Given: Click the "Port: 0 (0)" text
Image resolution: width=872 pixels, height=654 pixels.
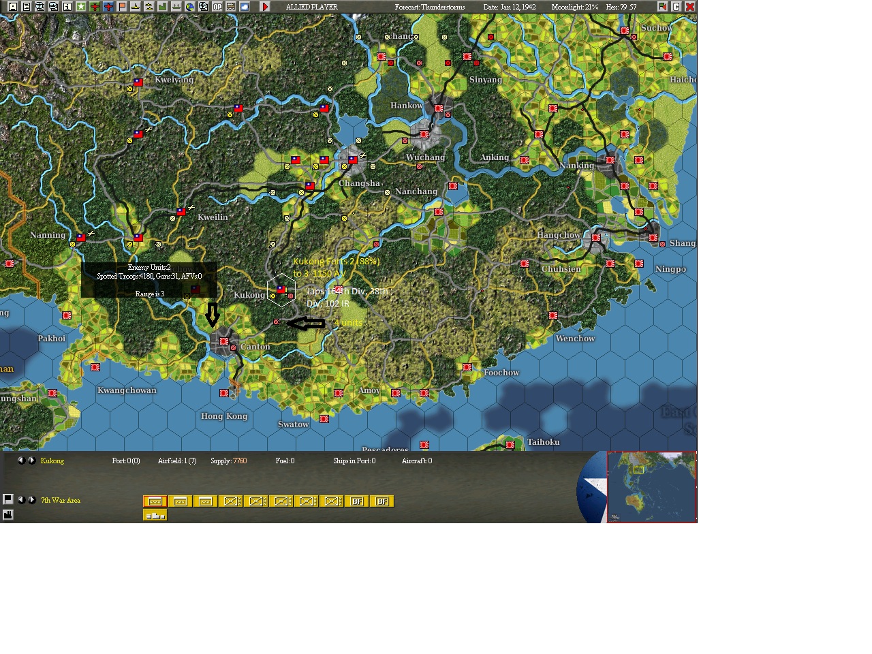Looking at the screenshot, I should pyautogui.click(x=126, y=461).
